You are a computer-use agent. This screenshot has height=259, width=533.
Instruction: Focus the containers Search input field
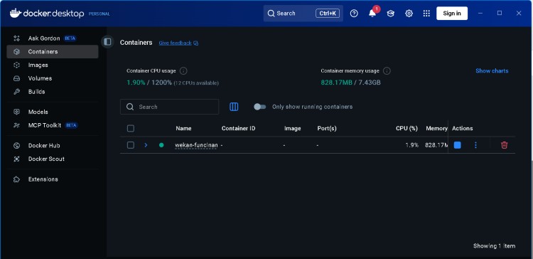coord(169,107)
